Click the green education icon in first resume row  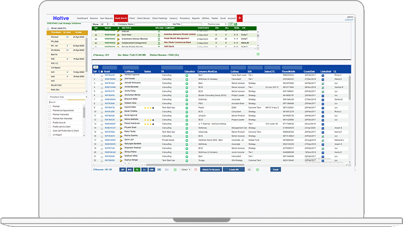187,75
